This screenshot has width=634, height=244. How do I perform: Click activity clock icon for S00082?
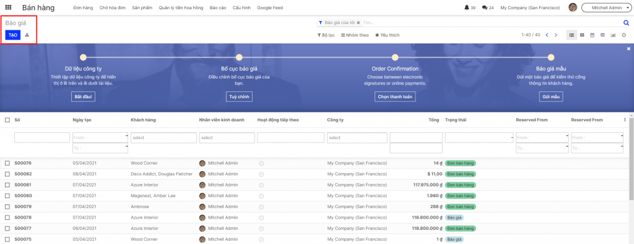pyautogui.click(x=261, y=174)
